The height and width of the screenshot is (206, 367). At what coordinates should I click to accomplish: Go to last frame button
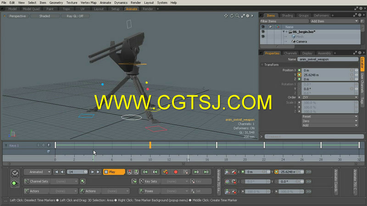coord(99,172)
